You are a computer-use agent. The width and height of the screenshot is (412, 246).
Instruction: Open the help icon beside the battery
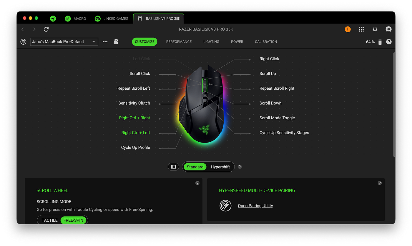click(389, 42)
